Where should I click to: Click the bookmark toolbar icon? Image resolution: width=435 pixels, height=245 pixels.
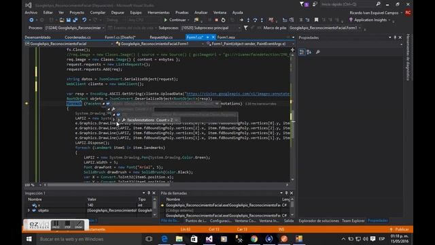[316, 20]
